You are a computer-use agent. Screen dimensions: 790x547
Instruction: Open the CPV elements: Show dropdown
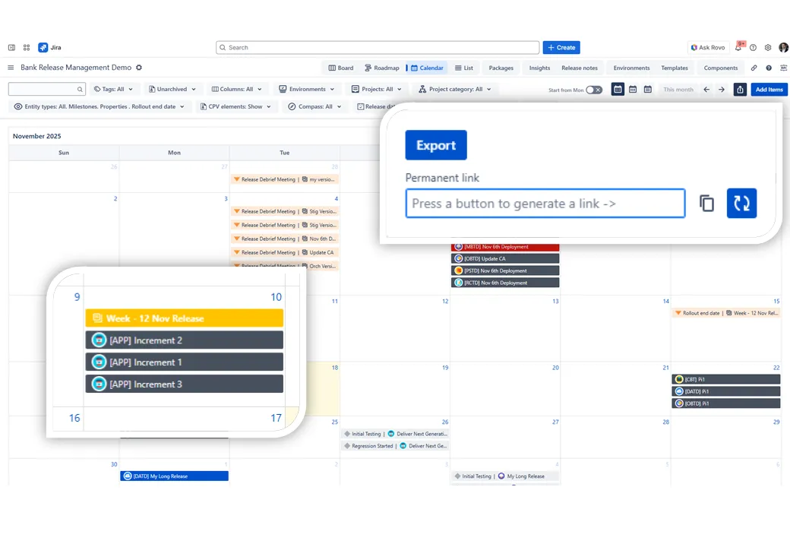tap(235, 106)
